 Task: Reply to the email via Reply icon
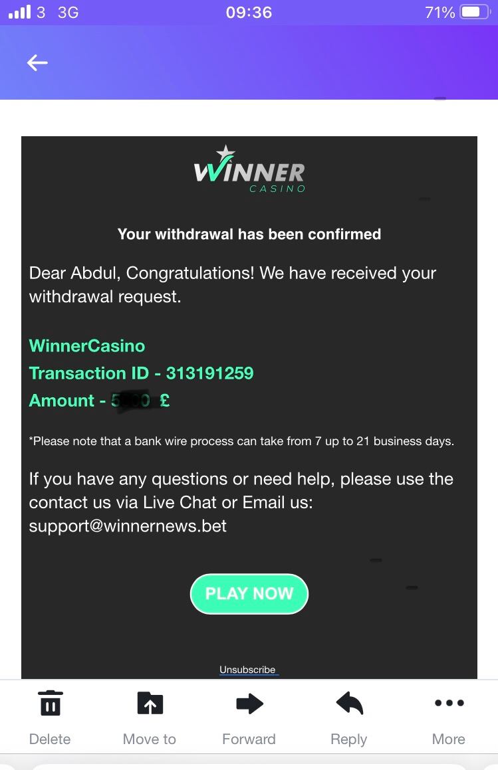pyautogui.click(x=349, y=704)
